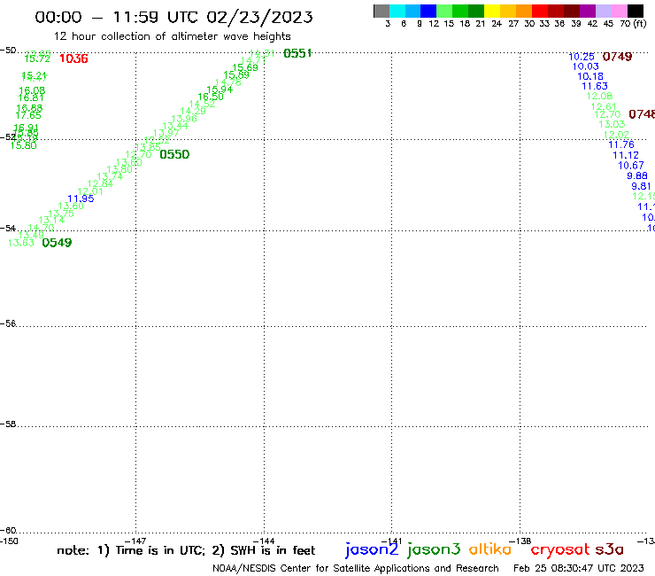Select the '11.12' wave height reading
The width and height of the screenshot is (655, 576).
tap(626, 155)
